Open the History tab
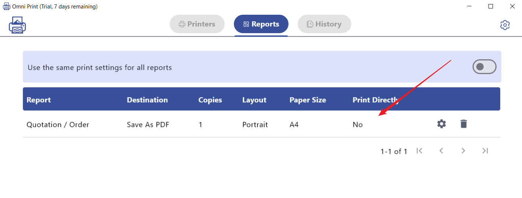Image resolution: width=522 pixels, height=198 pixels. (x=324, y=24)
